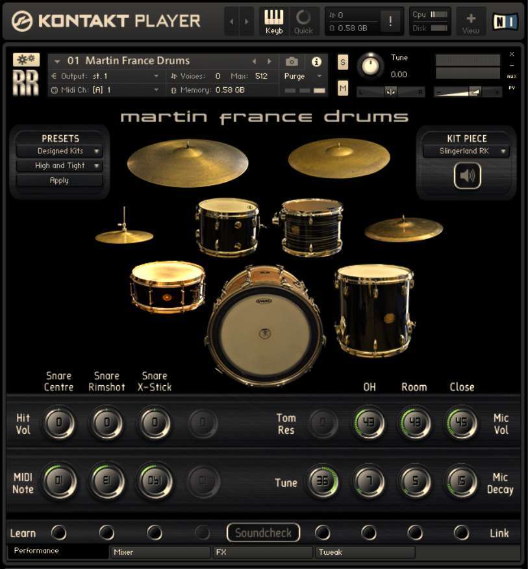
Task: Select the left crash cymbal
Action: [188, 162]
